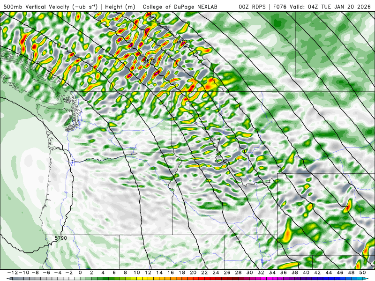Screen dimensions: 375x281
Task: Click the 2 tick label on the scale
Action: [x=91, y=273]
